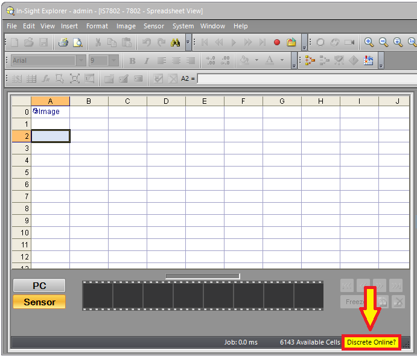The width and height of the screenshot is (417, 356).
Task: Click the filmstrip slider bar above frames
Action: [x=203, y=276]
